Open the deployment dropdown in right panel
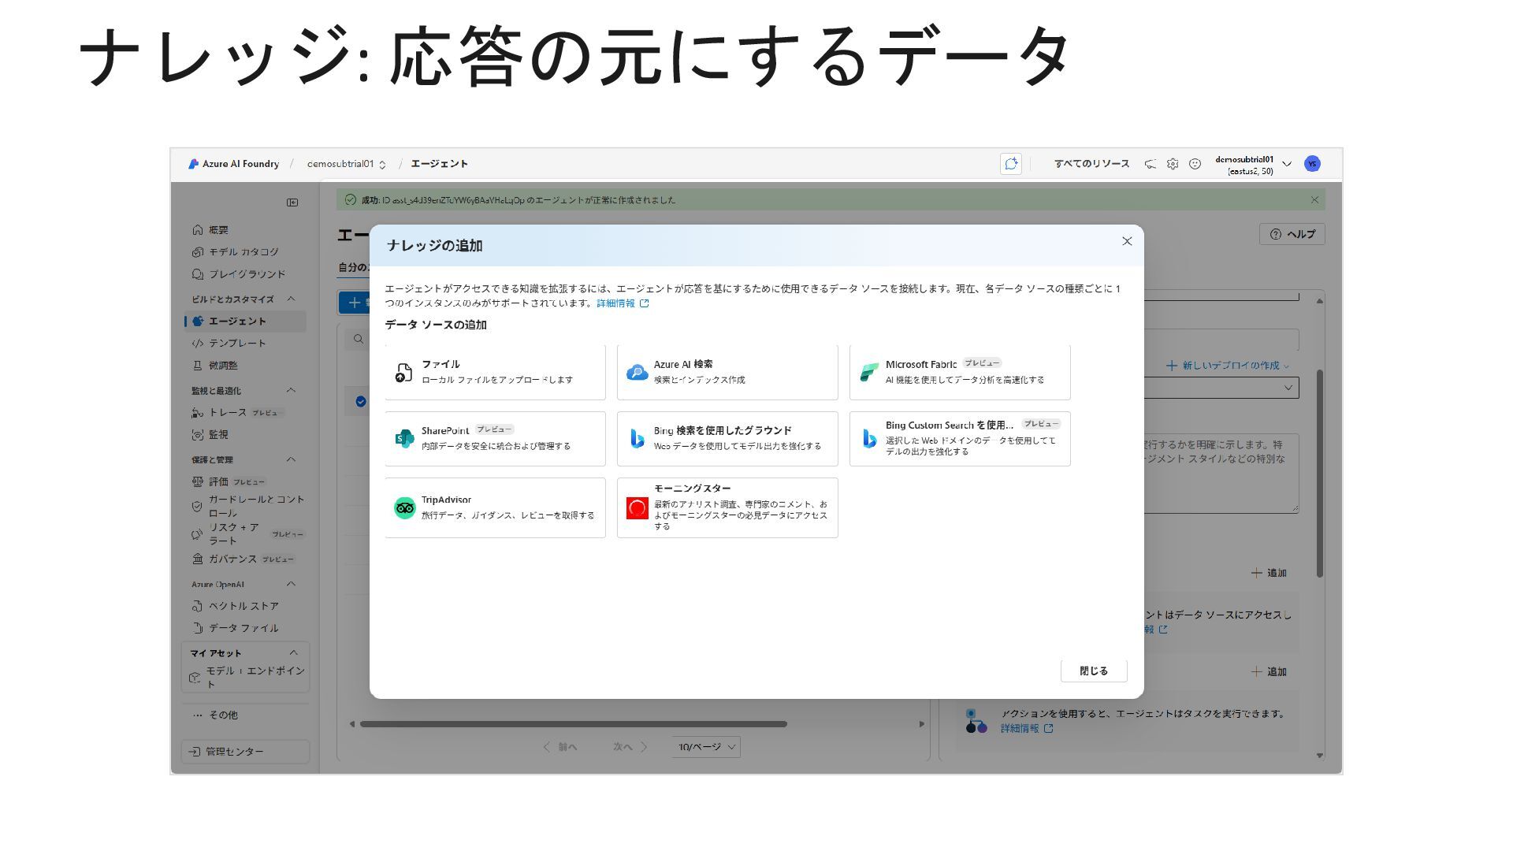The height and width of the screenshot is (851, 1513). pyautogui.click(x=1221, y=388)
